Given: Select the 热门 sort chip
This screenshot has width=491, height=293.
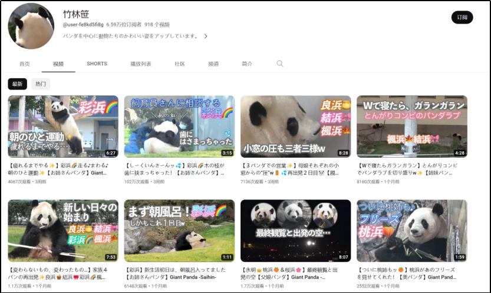Looking at the screenshot, I should tap(41, 84).
